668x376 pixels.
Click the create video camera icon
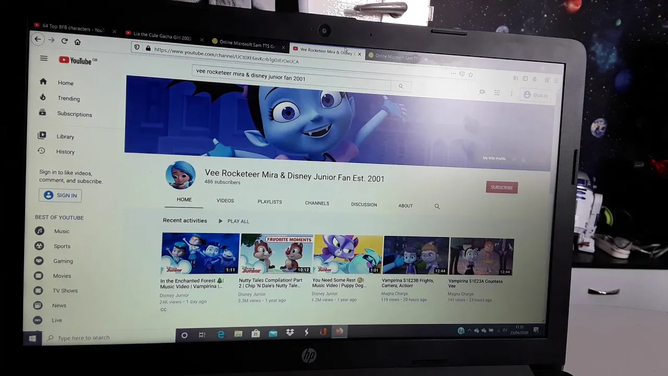482,92
